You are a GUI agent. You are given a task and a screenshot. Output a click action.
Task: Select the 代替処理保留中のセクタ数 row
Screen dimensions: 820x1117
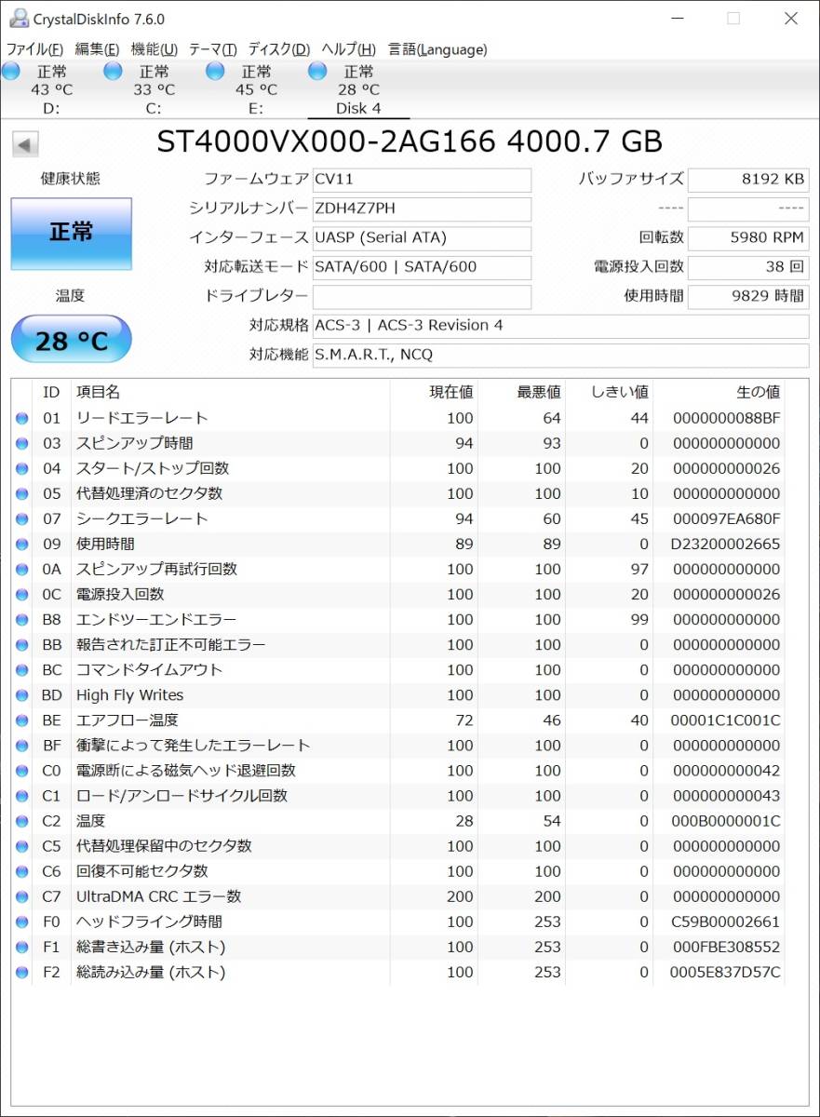pyautogui.click(x=397, y=846)
